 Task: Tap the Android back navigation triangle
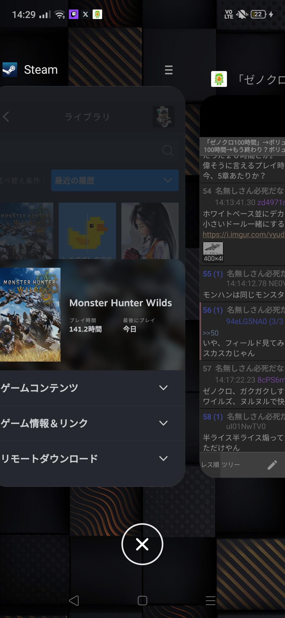74,601
